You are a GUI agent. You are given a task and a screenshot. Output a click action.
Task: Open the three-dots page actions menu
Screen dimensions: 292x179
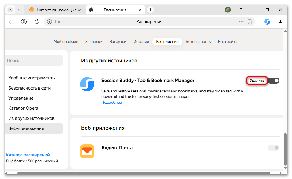241,22
